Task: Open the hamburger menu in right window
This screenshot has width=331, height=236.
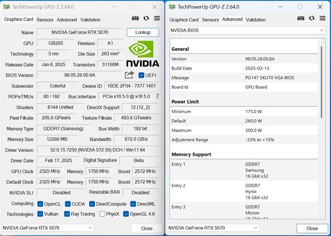Action: [x=323, y=19]
